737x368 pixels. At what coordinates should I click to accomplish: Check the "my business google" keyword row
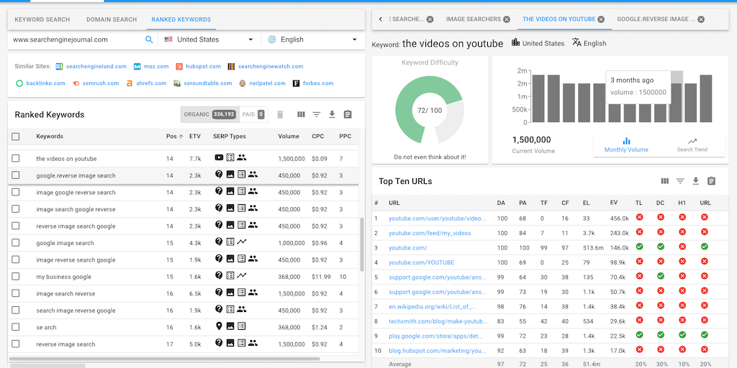[16, 276]
